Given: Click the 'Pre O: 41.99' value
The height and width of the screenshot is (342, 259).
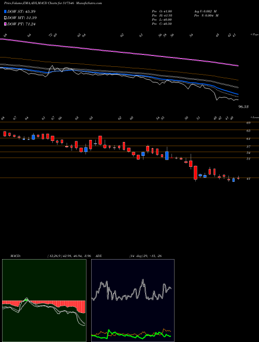Looking at the screenshot, I should (x=162, y=11).
